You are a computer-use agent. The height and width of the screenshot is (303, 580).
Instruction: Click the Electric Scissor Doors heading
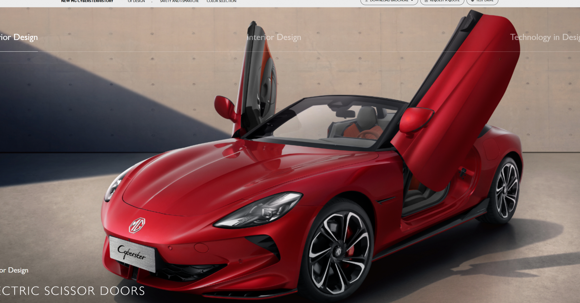[x=72, y=291]
